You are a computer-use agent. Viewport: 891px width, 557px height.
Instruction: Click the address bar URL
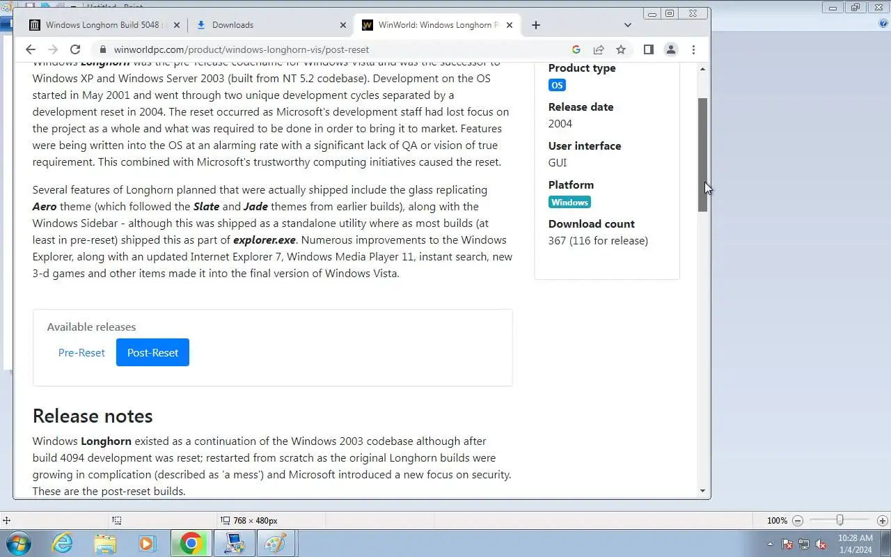242,49
